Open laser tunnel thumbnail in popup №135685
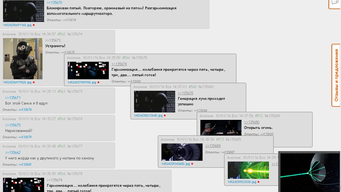 tap(182, 152)
